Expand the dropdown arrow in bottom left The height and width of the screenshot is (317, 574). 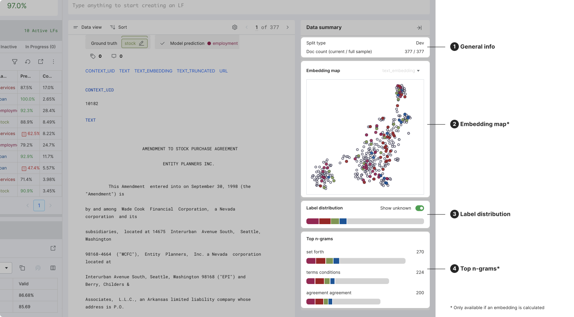pyautogui.click(x=6, y=268)
